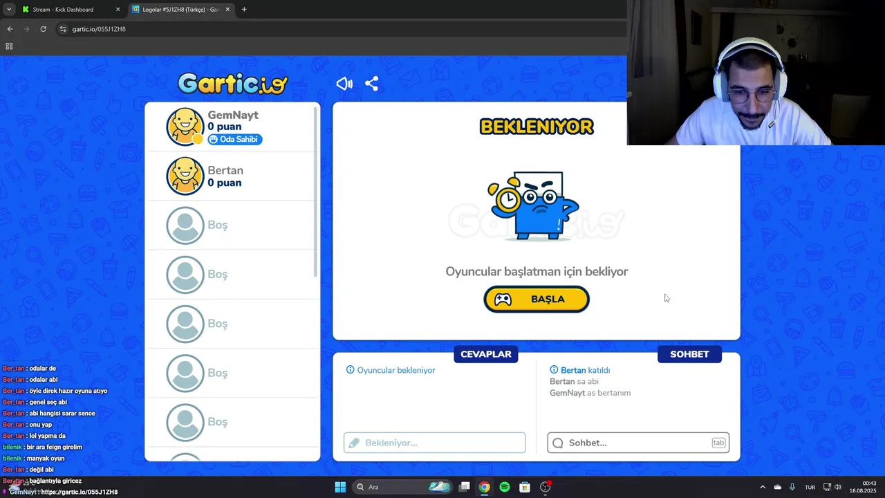Show hidden system tray icons
The image size is (885, 498).
(763, 487)
